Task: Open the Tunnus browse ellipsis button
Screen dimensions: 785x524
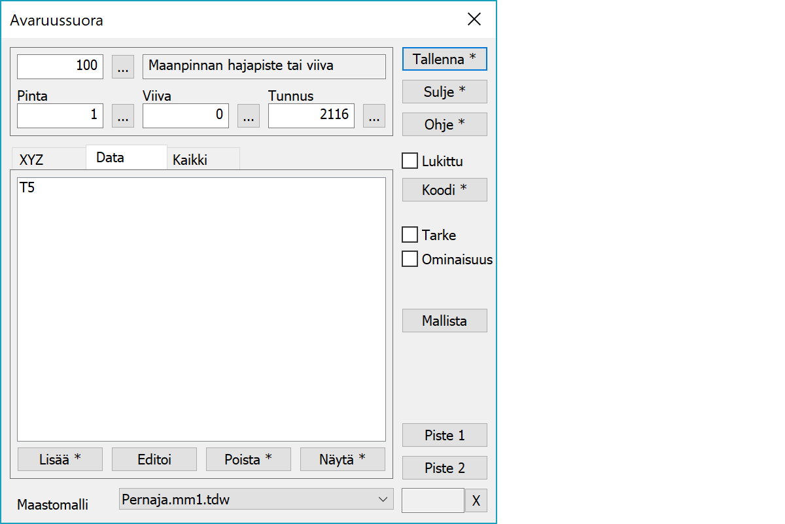Action: tap(374, 116)
